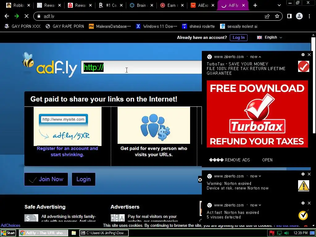The width and height of the screenshot is (316, 237).
Task: Click the red flag tray icon
Action: click(272, 233)
